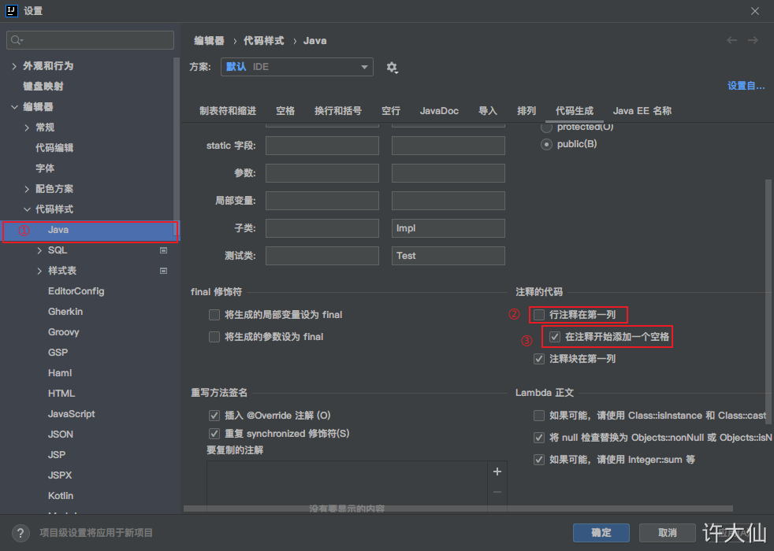Expand the SQL tree node

(39, 250)
